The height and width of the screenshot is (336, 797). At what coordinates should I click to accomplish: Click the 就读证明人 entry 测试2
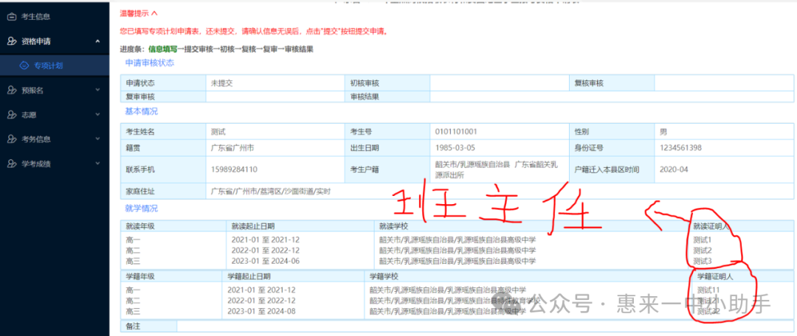pos(703,251)
